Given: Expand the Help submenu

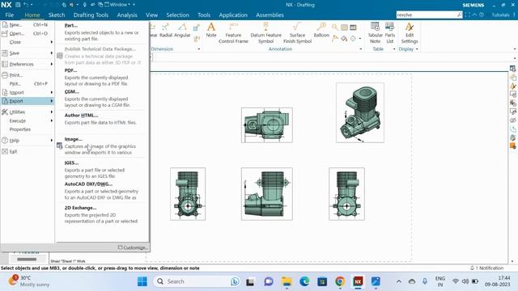Looking at the screenshot, I should click(28, 140).
